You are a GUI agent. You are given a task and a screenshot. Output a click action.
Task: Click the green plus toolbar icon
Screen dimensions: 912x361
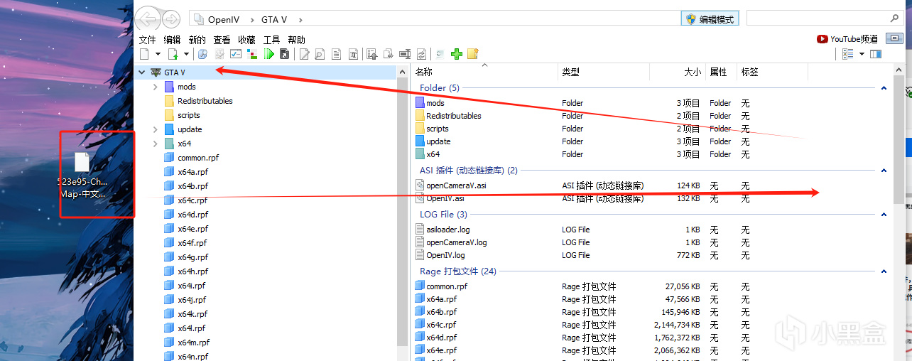[x=456, y=54]
